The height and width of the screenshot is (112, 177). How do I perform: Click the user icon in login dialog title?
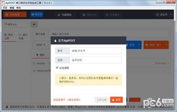(55, 41)
